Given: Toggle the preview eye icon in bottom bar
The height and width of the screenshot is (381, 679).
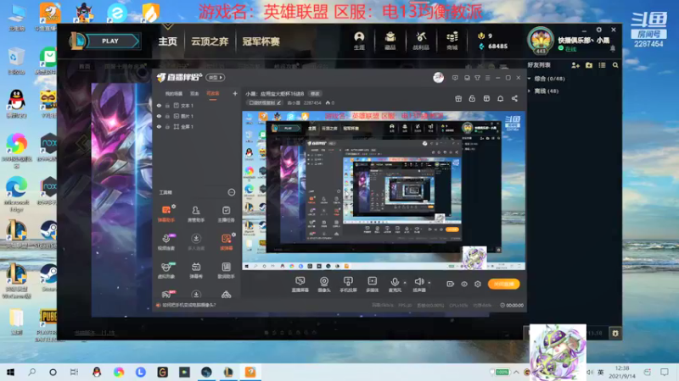Looking at the screenshot, I should point(464,284).
